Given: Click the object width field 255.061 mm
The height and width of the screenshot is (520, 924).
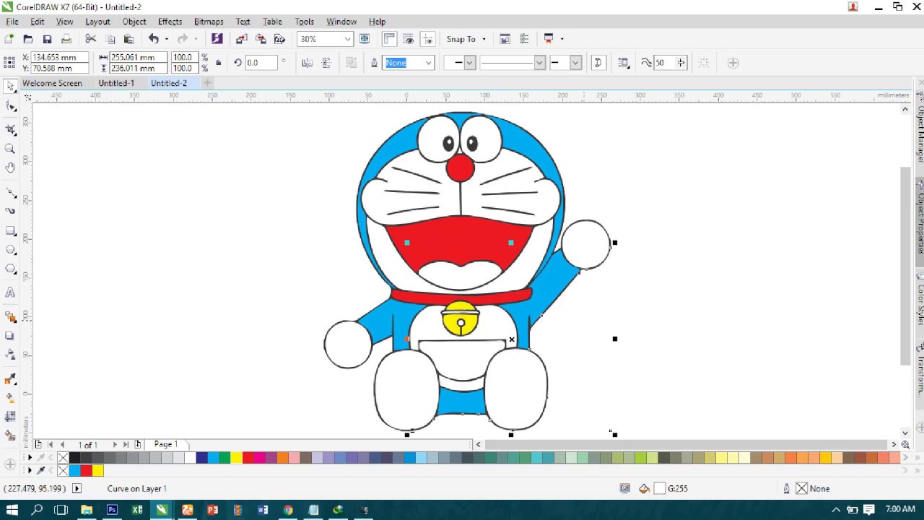Looking at the screenshot, I should tap(137, 57).
